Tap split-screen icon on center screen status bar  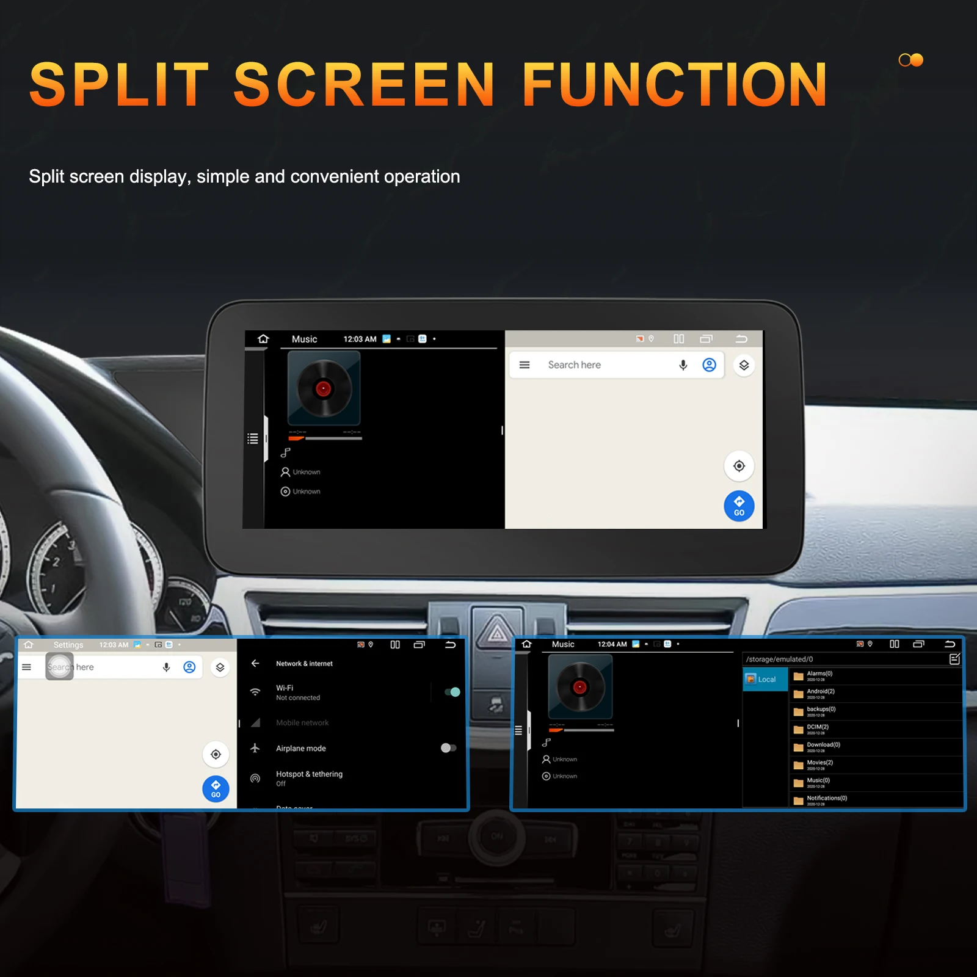click(678, 339)
